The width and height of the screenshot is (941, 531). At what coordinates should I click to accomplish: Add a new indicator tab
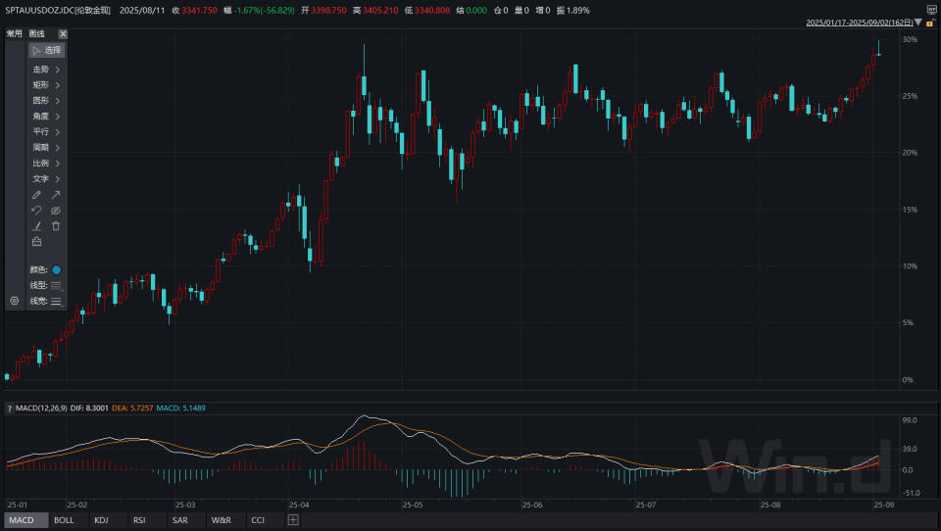click(293, 520)
